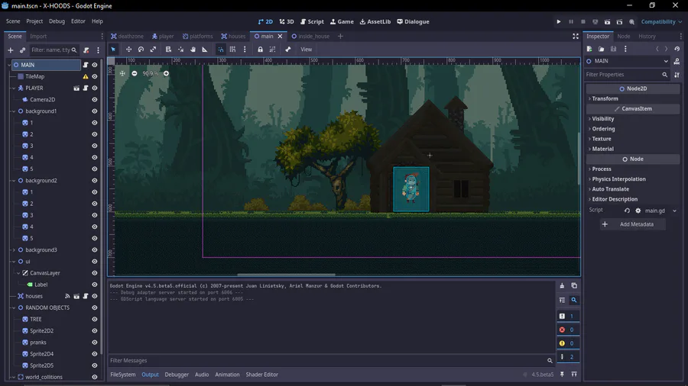
Task: Toggle Grid Snap in viewport toolbar
Action: click(x=232, y=50)
